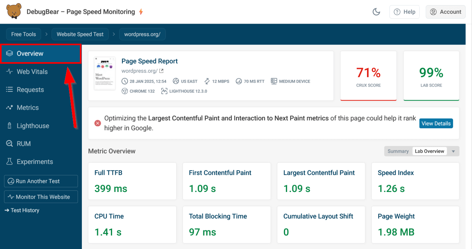Click the 70 ms RTT gauge icon
The height and width of the screenshot is (249, 472).
239,81
